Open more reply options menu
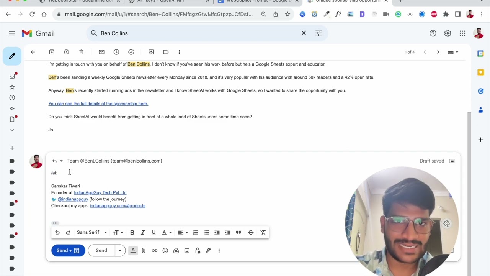The image size is (490, 276). point(219,251)
